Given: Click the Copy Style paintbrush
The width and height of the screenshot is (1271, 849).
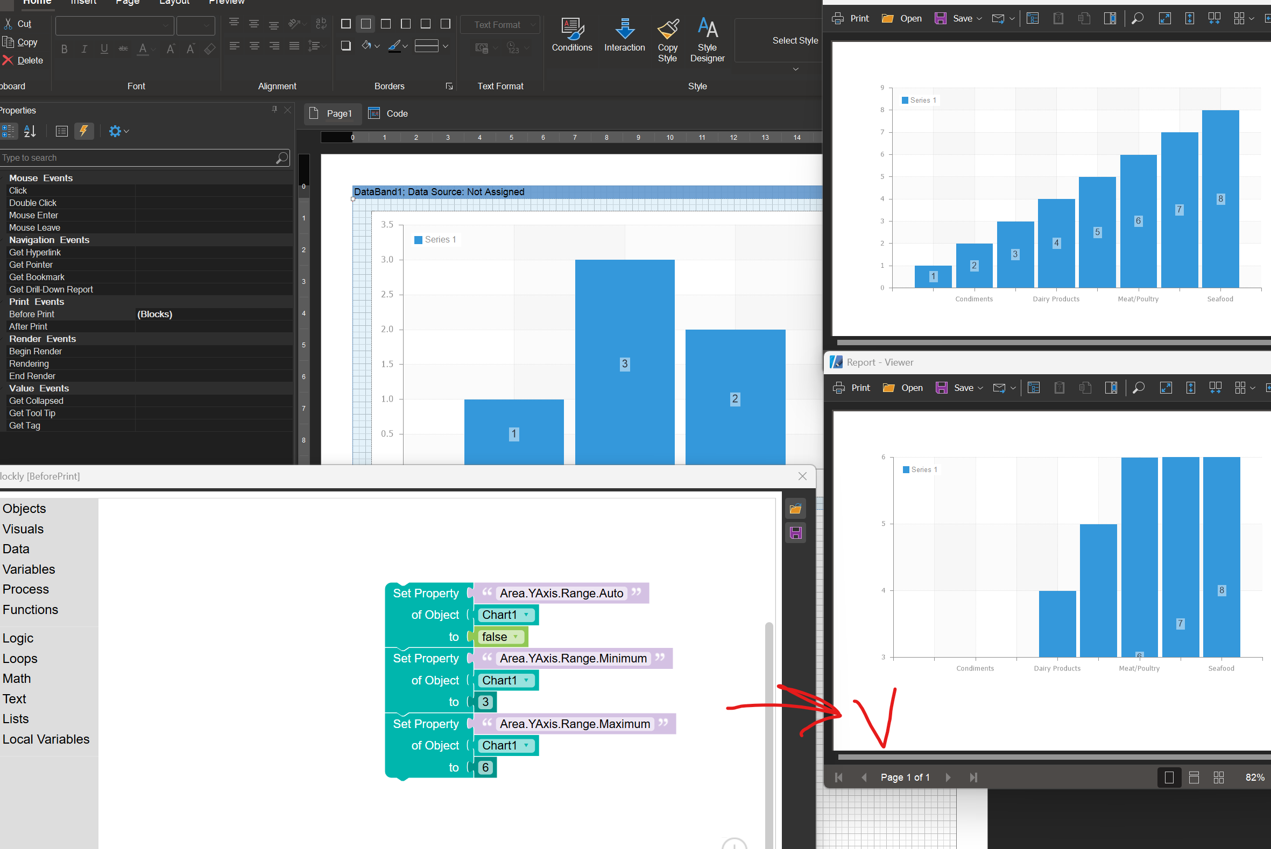Looking at the screenshot, I should coord(667,41).
